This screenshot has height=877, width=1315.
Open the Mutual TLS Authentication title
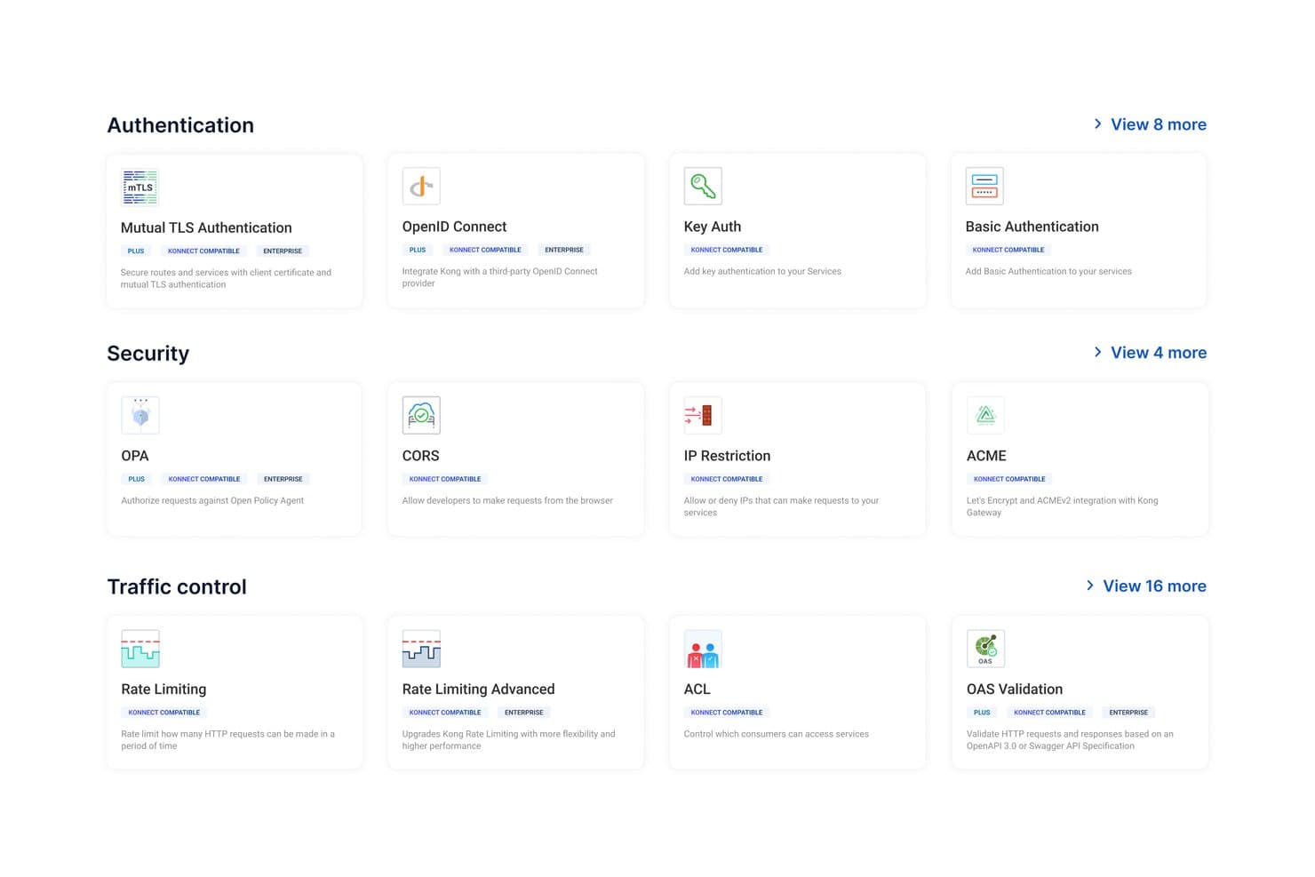tap(206, 227)
